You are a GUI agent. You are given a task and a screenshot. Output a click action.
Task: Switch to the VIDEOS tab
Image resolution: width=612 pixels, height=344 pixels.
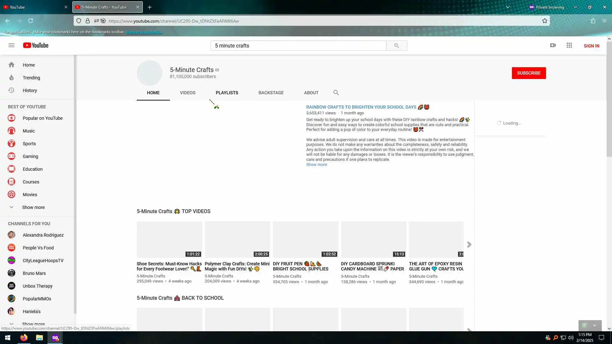coord(187,93)
